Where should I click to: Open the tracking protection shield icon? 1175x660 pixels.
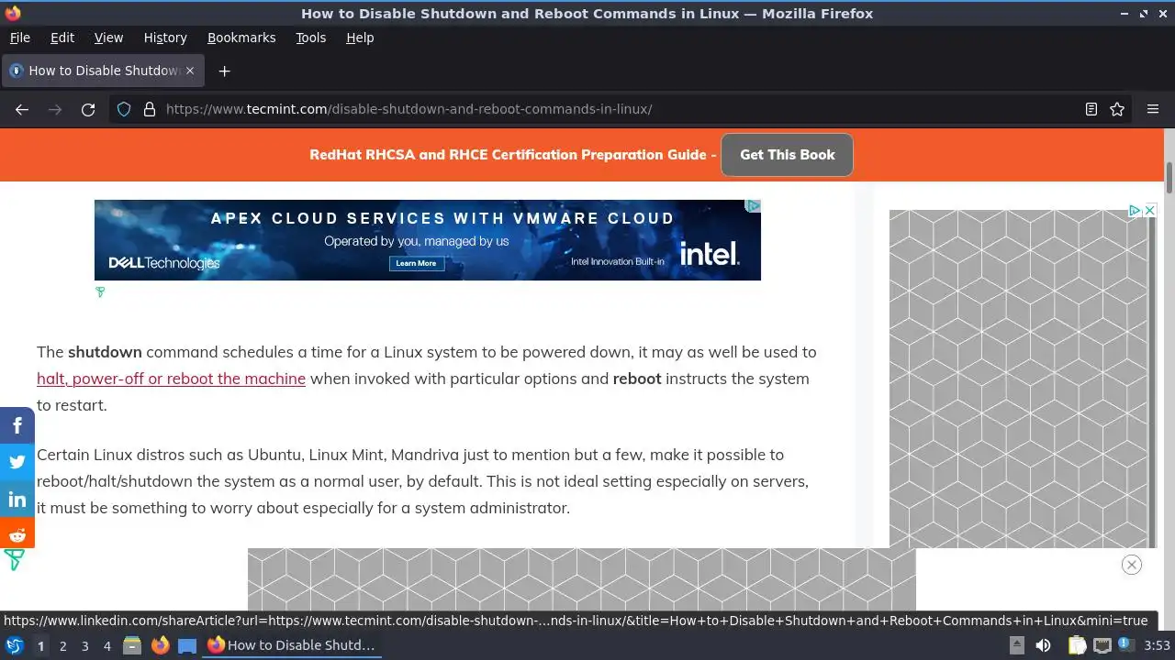(x=124, y=109)
